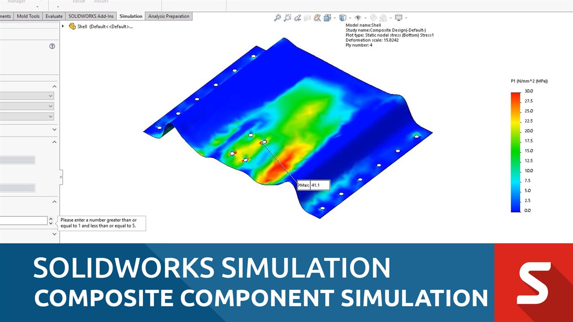This screenshot has width=573, height=322.
Task: Click the ply number stepper arrows
Action: click(x=51, y=221)
